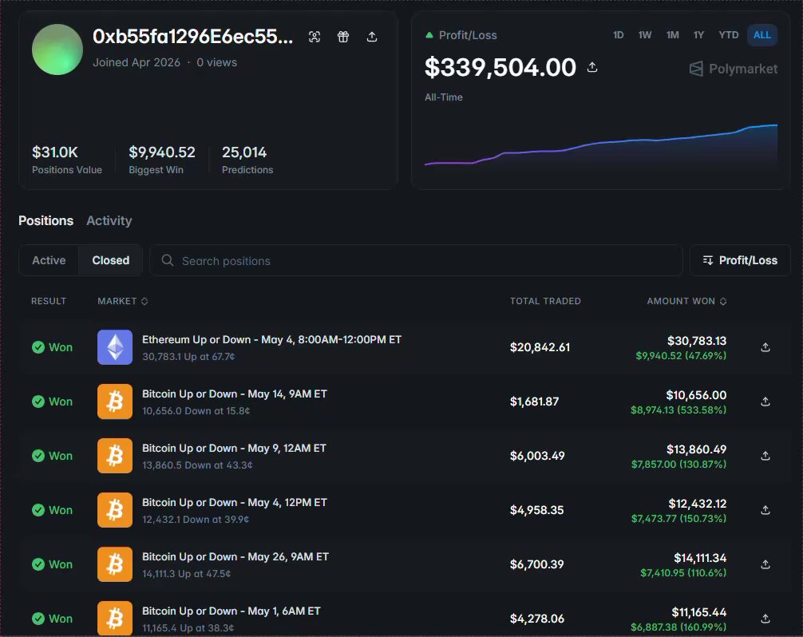Select the YTD time range
The image size is (803, 637).
(728, 35)
